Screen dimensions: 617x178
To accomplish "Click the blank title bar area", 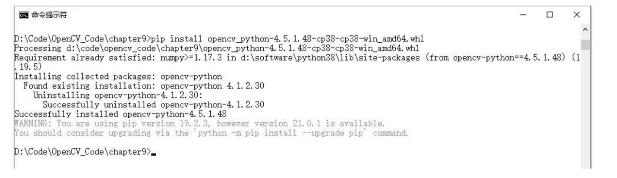I will [289, 15].
